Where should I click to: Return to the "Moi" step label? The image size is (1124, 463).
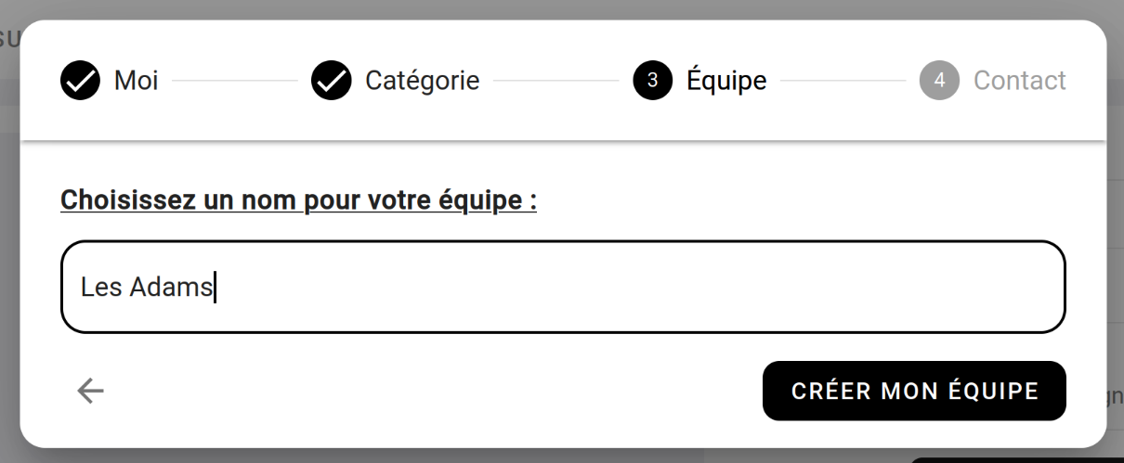click(136, 81)
